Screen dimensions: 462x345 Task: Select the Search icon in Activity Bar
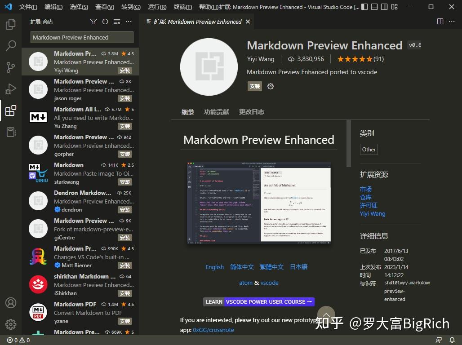tap(11, 45)
